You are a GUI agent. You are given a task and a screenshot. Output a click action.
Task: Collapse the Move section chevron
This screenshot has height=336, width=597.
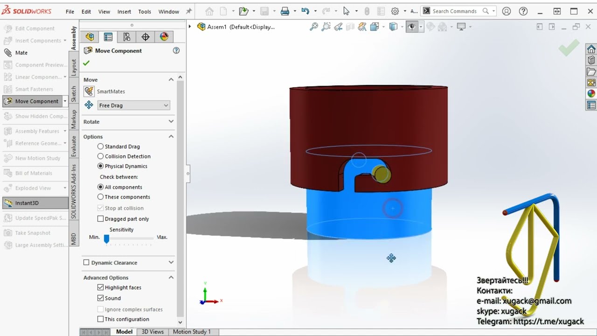(171, 80)
